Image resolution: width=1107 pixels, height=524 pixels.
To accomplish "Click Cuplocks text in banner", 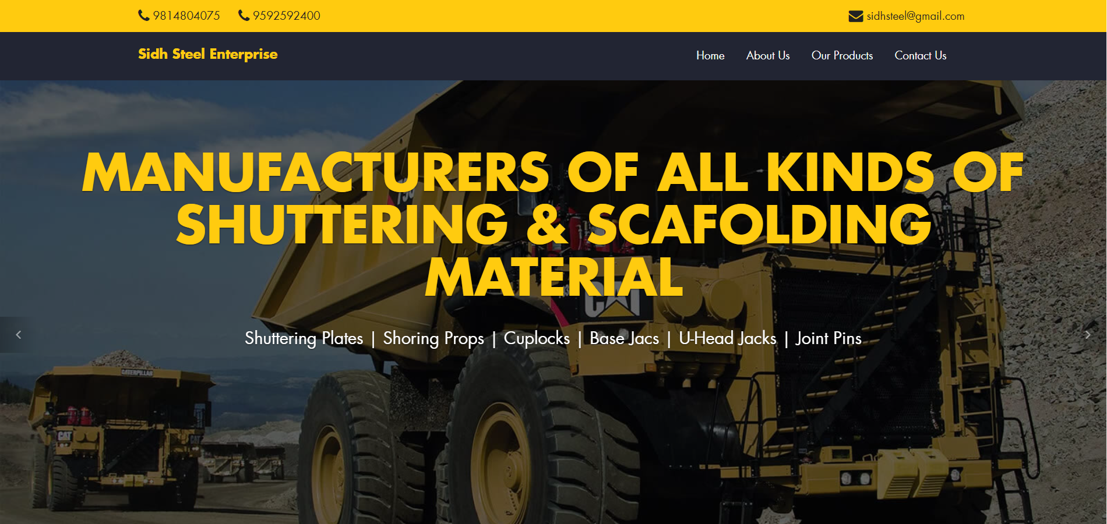I will [x=537, y=338].
